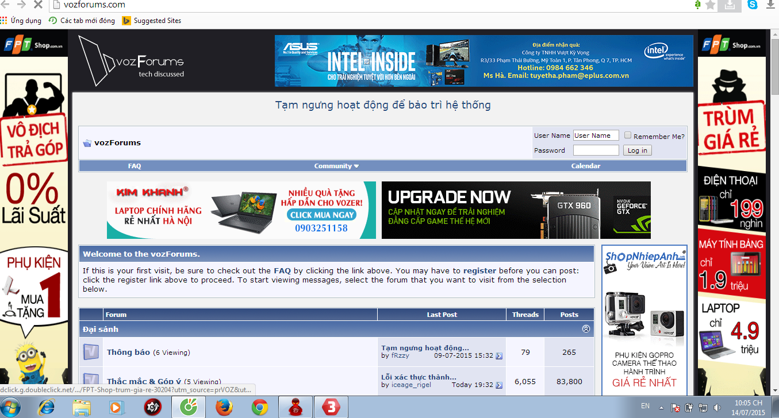Click the "fRzzy" poster name

tap(400, 356)
